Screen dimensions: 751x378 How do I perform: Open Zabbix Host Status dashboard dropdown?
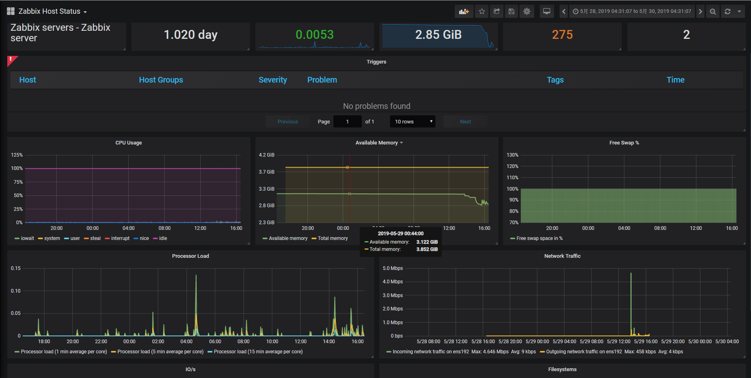tap(53, 11)
